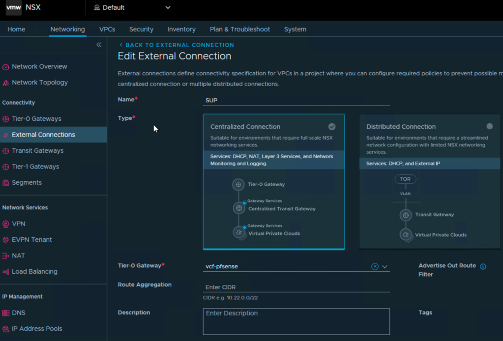503x341 pixels.
Task: Click the VPN sidebar icon
Action: (x=6, y=224)
